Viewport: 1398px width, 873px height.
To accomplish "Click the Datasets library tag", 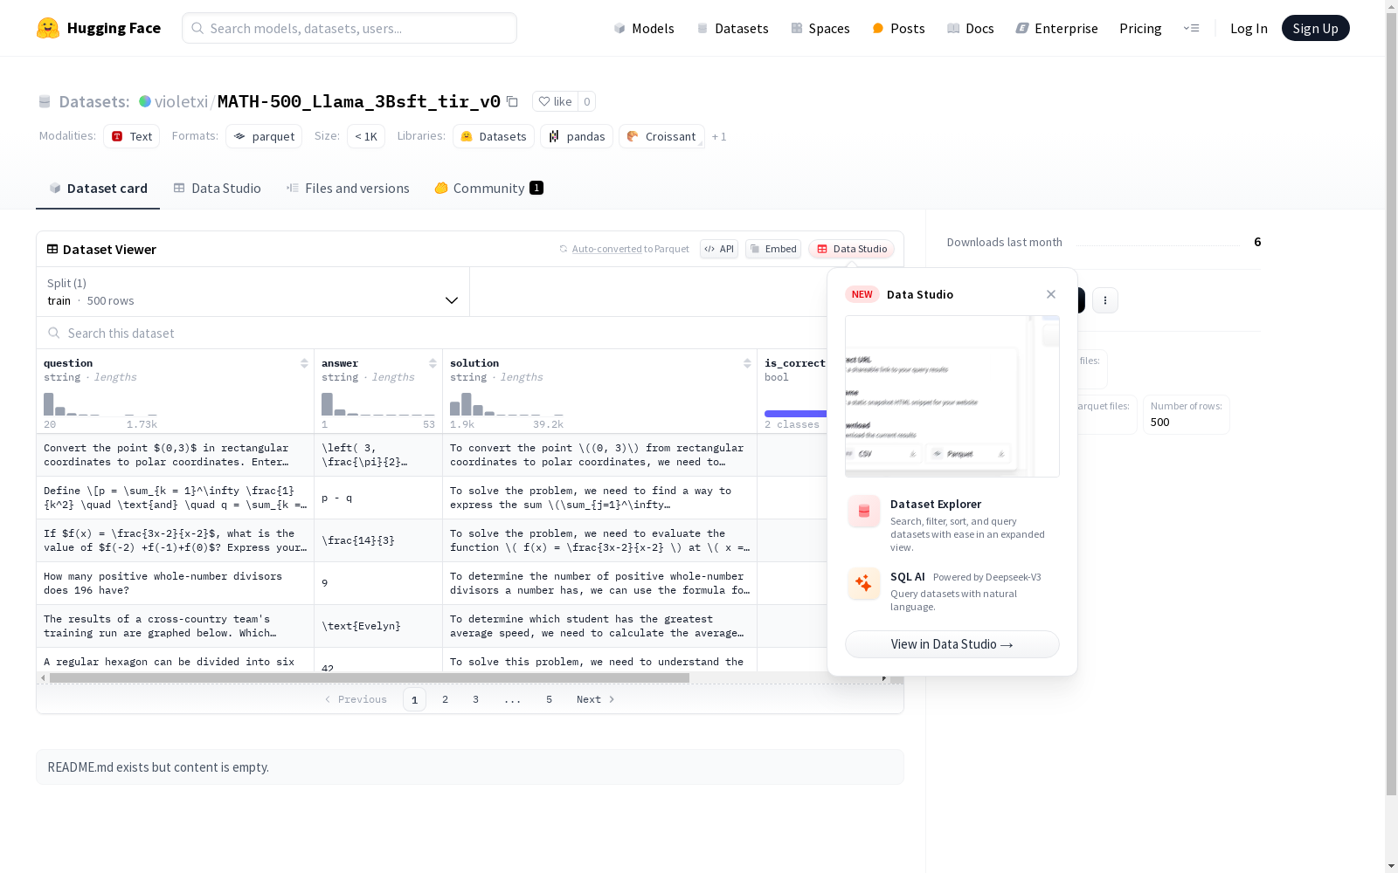I will pos(494,136).
